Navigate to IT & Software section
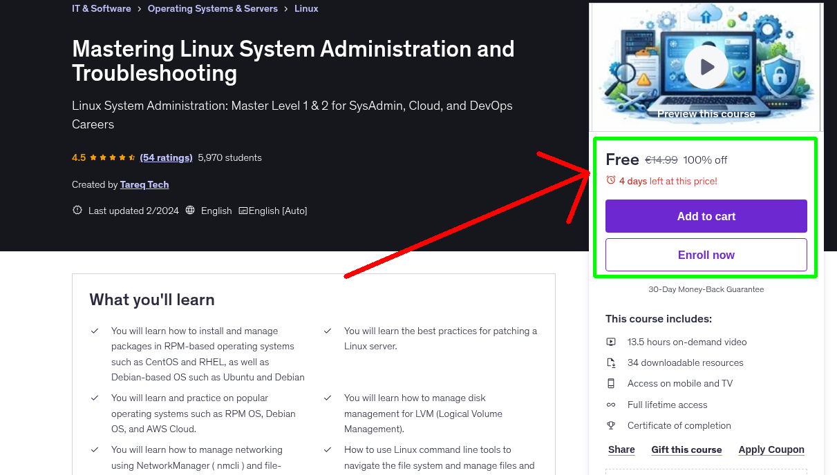 [x=101, y=8]
